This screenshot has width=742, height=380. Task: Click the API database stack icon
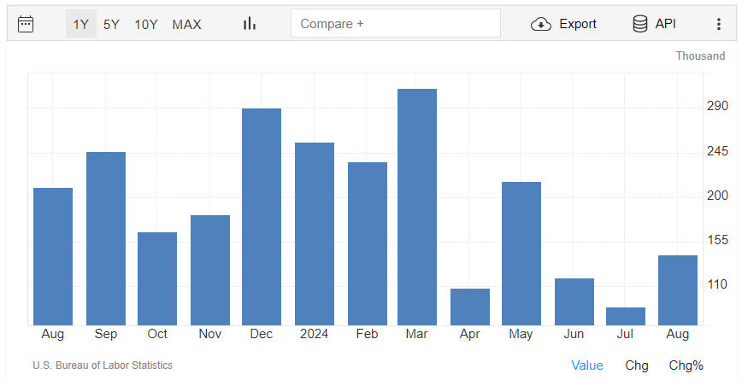click(639, 24)
